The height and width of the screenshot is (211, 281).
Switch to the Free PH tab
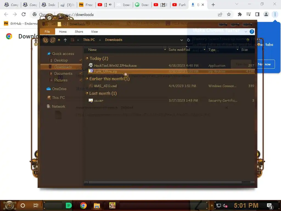coord(86,5)
